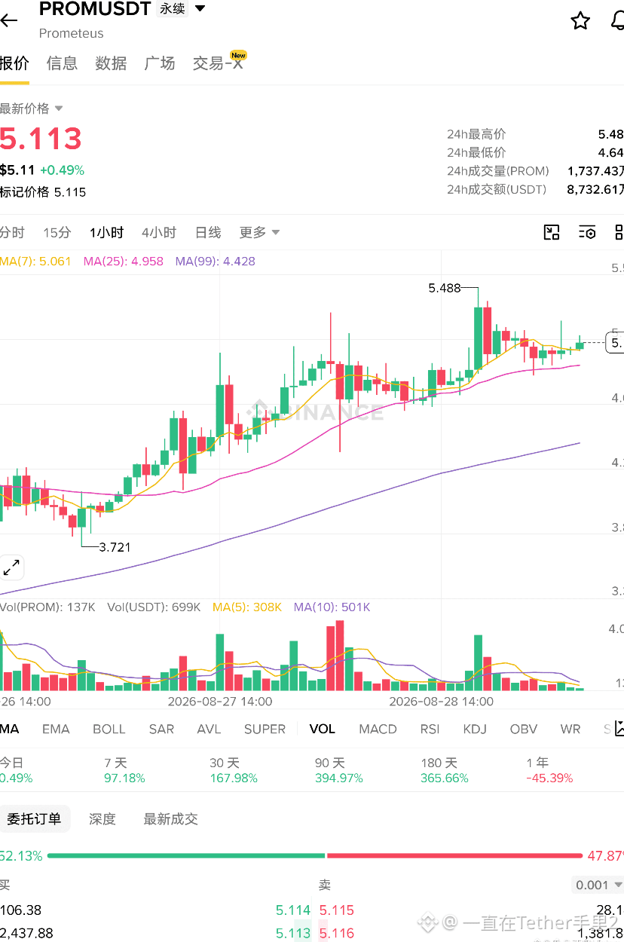The width and height of the screenshot is (624, 942).
Task: Switch to the 信息 tab
Action: [x=62, y=63]
